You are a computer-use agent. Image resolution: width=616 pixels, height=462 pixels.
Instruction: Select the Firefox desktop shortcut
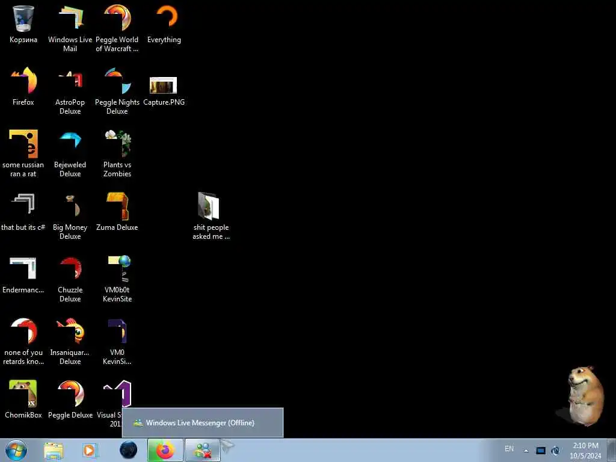coord(23,87)
